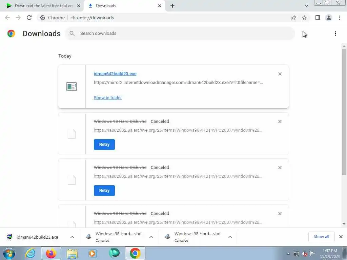Remove idman642build23.exe from the downloads list
This screenshot has height=260, width=347.
coord(280,74)
